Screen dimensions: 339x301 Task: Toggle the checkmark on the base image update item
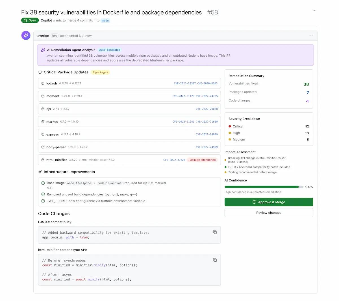(x=43, y=183)
